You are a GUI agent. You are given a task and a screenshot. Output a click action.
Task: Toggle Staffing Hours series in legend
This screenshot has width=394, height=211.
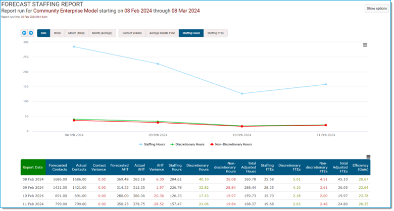152,144
